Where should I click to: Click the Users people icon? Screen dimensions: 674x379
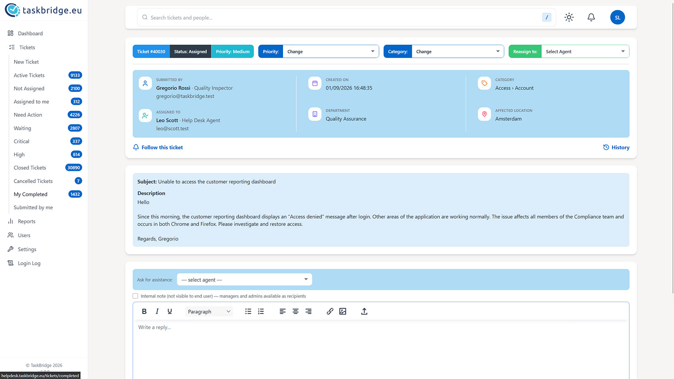(11, 235)
